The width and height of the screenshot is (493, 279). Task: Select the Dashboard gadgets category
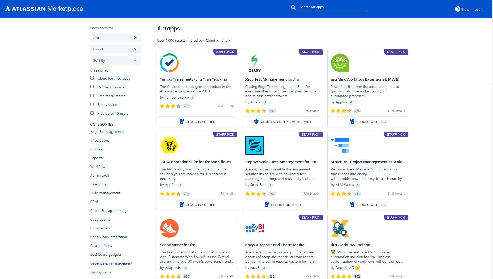pyautogui.click(x=106, y=254)
